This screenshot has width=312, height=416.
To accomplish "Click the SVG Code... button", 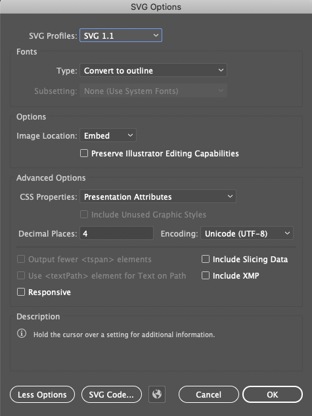I will pyautogui.click(x=111, y=394).
